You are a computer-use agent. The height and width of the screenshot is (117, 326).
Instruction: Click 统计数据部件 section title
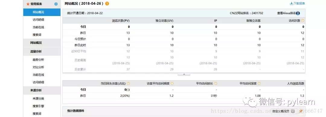tap(76, 111)
